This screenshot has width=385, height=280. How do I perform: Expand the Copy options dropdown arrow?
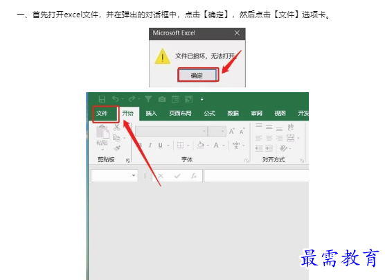125,138
